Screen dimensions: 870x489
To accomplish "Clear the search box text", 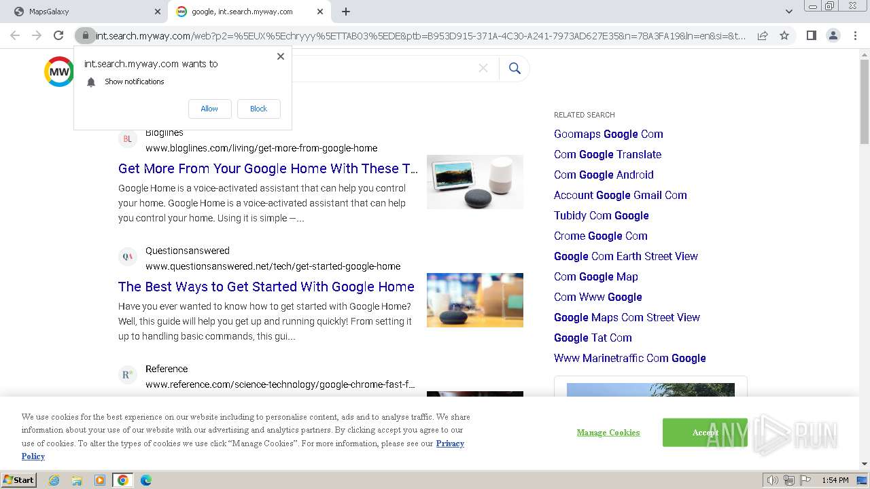I will point(483,68).
